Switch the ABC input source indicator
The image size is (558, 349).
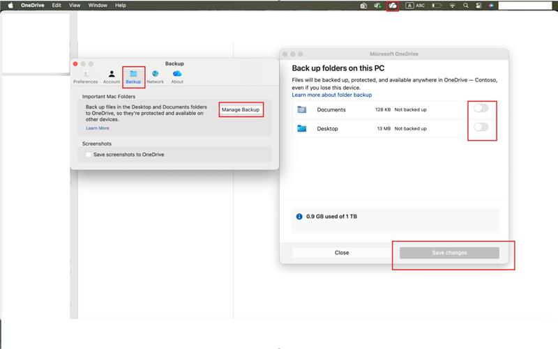(415, 6)
